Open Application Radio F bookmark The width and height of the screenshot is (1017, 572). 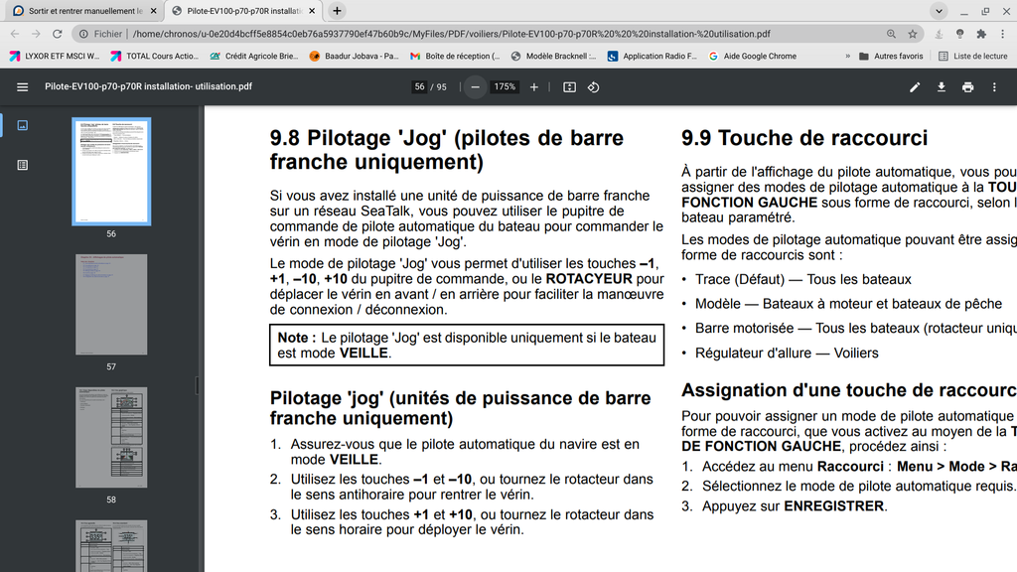pos(653,57)
